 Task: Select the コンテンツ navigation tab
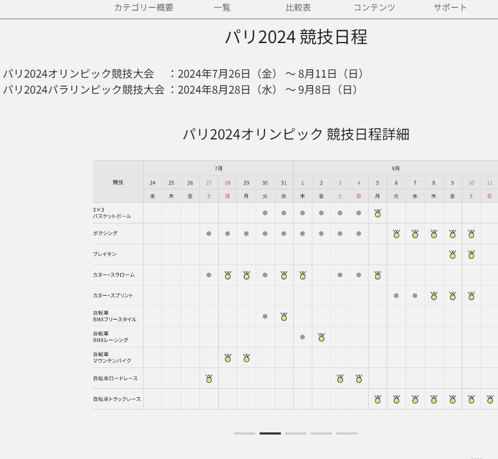pyautogui.click(x=374, y=7)
